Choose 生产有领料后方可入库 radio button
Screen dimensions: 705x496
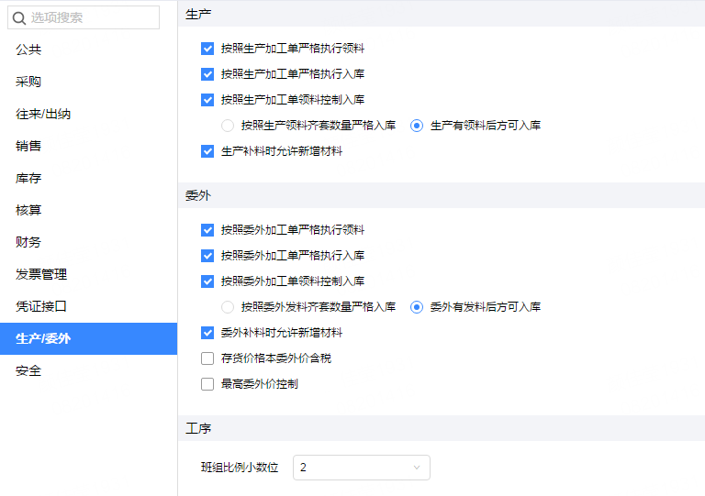417,126
